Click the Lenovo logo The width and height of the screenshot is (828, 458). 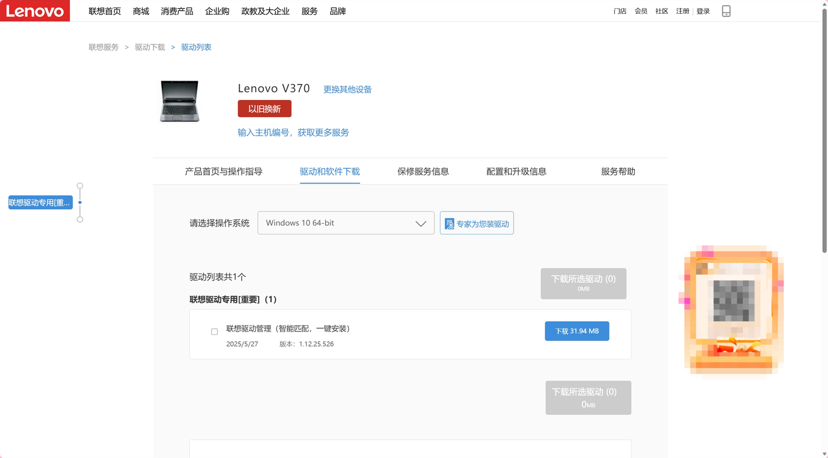[x=34, y=11]
